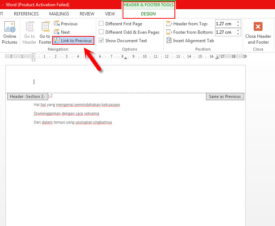This screenshot has height=226, width=275.
Task: Click the Go to Header icon
Action: pyautogui.click(x=30, y=27)
